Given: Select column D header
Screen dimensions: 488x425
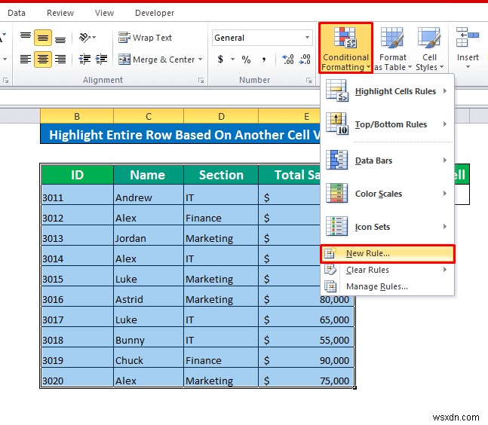Looking at the screenshot, I should point(221,116).
